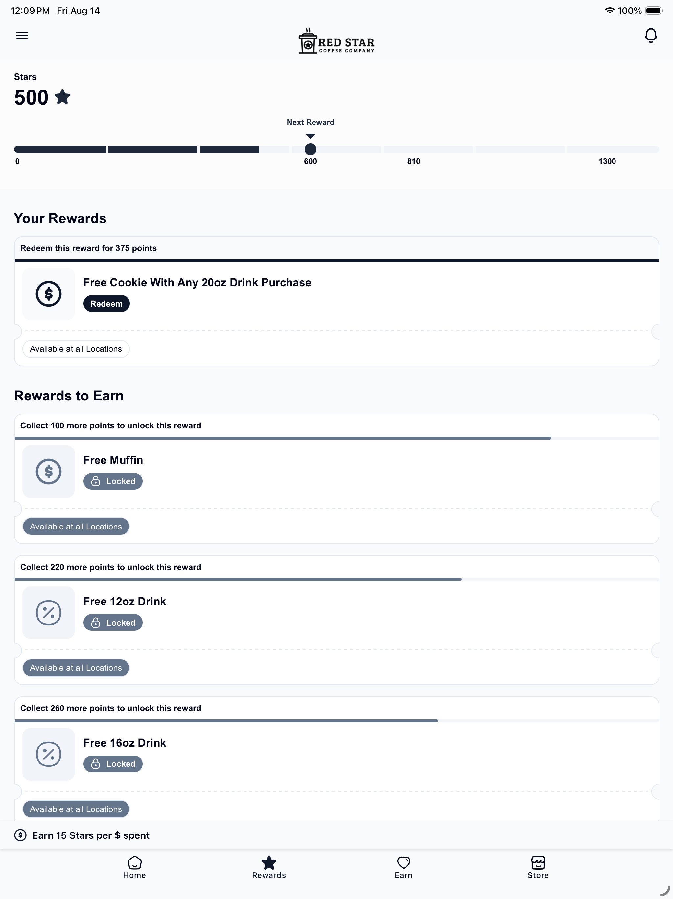Image resolution: width=673 pixels, height=899 pixels.
Task: Open notifications bell
Action: point(651,35)
